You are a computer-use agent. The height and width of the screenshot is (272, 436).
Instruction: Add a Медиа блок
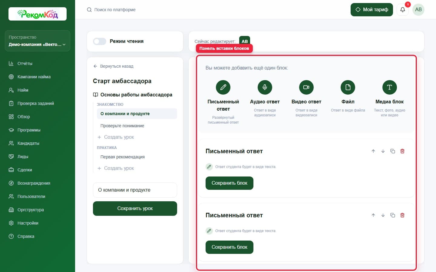point(389,87)
